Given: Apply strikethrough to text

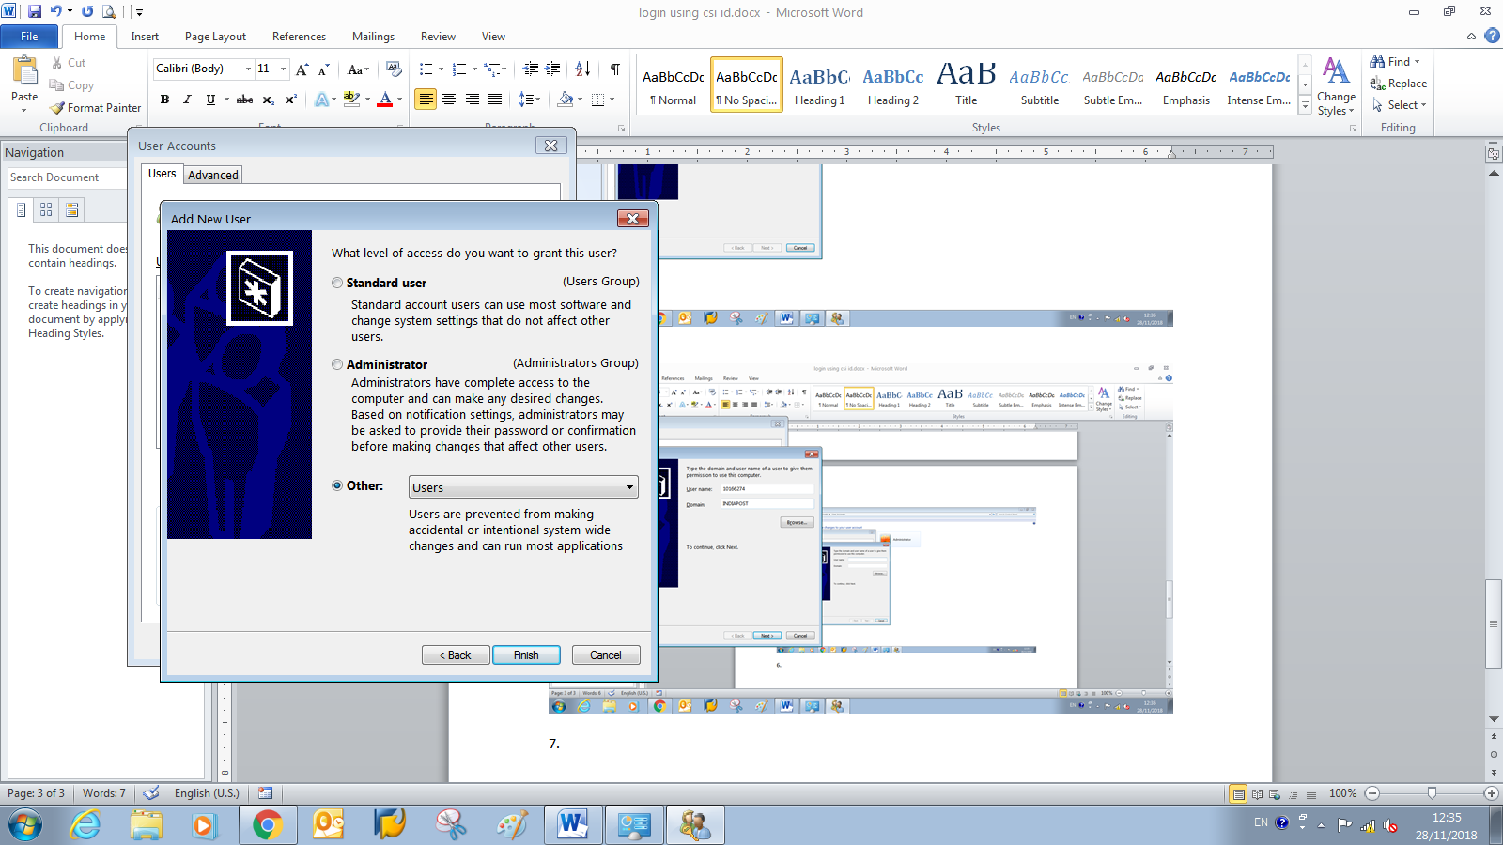Looking at the screenshot, I should point(244,100).
